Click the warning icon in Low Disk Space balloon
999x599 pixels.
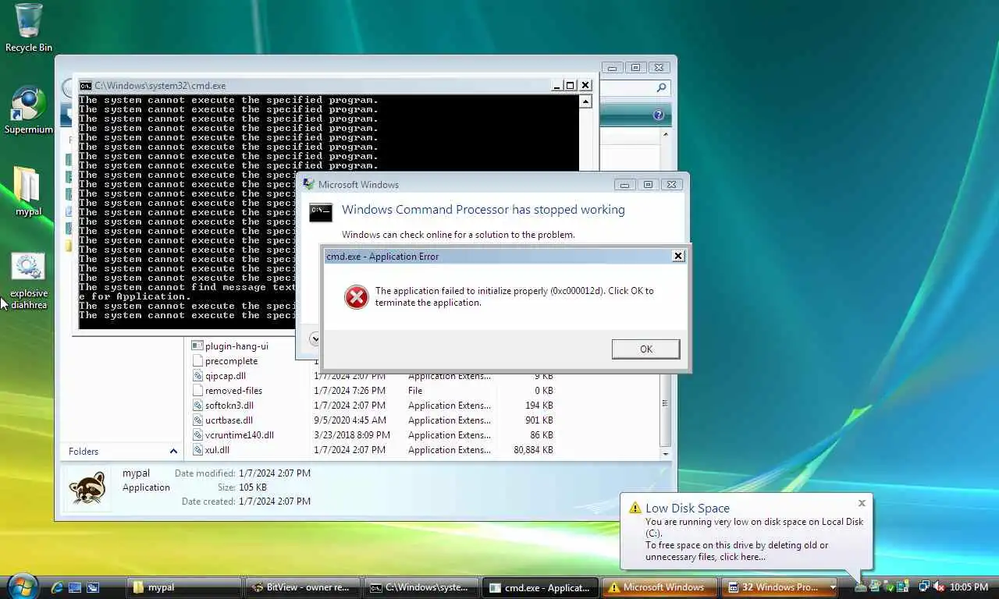pos(635,509)
